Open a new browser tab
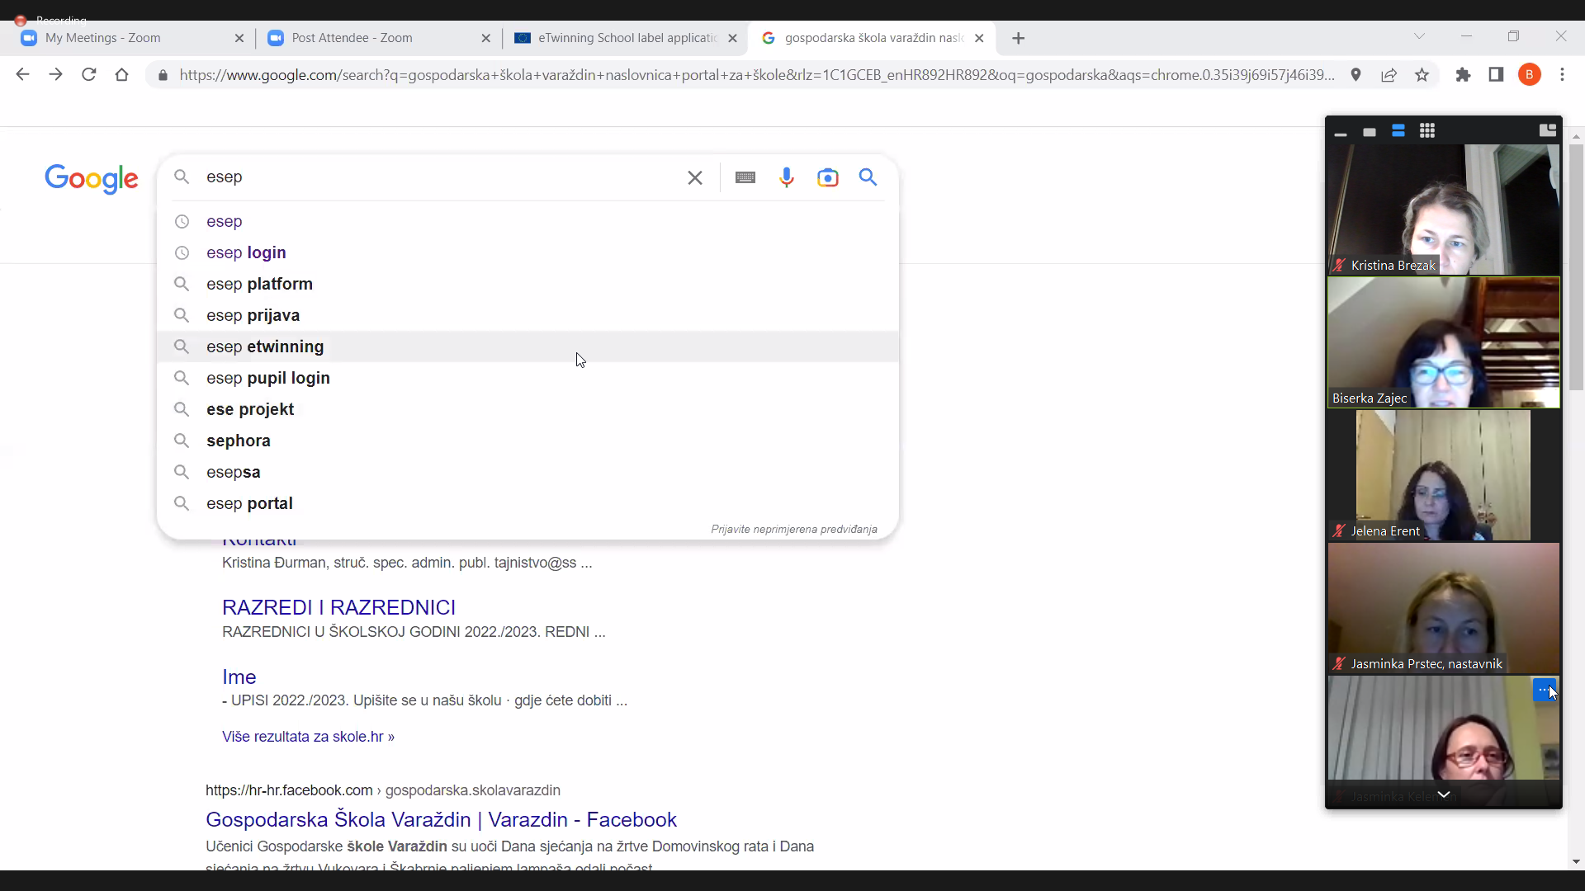Screen dimensions: 1585x891 1018,38
